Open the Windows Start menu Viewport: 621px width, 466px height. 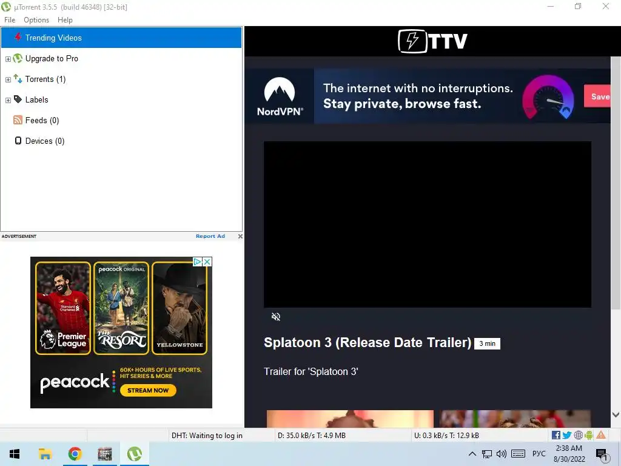(x=15, y=454)
